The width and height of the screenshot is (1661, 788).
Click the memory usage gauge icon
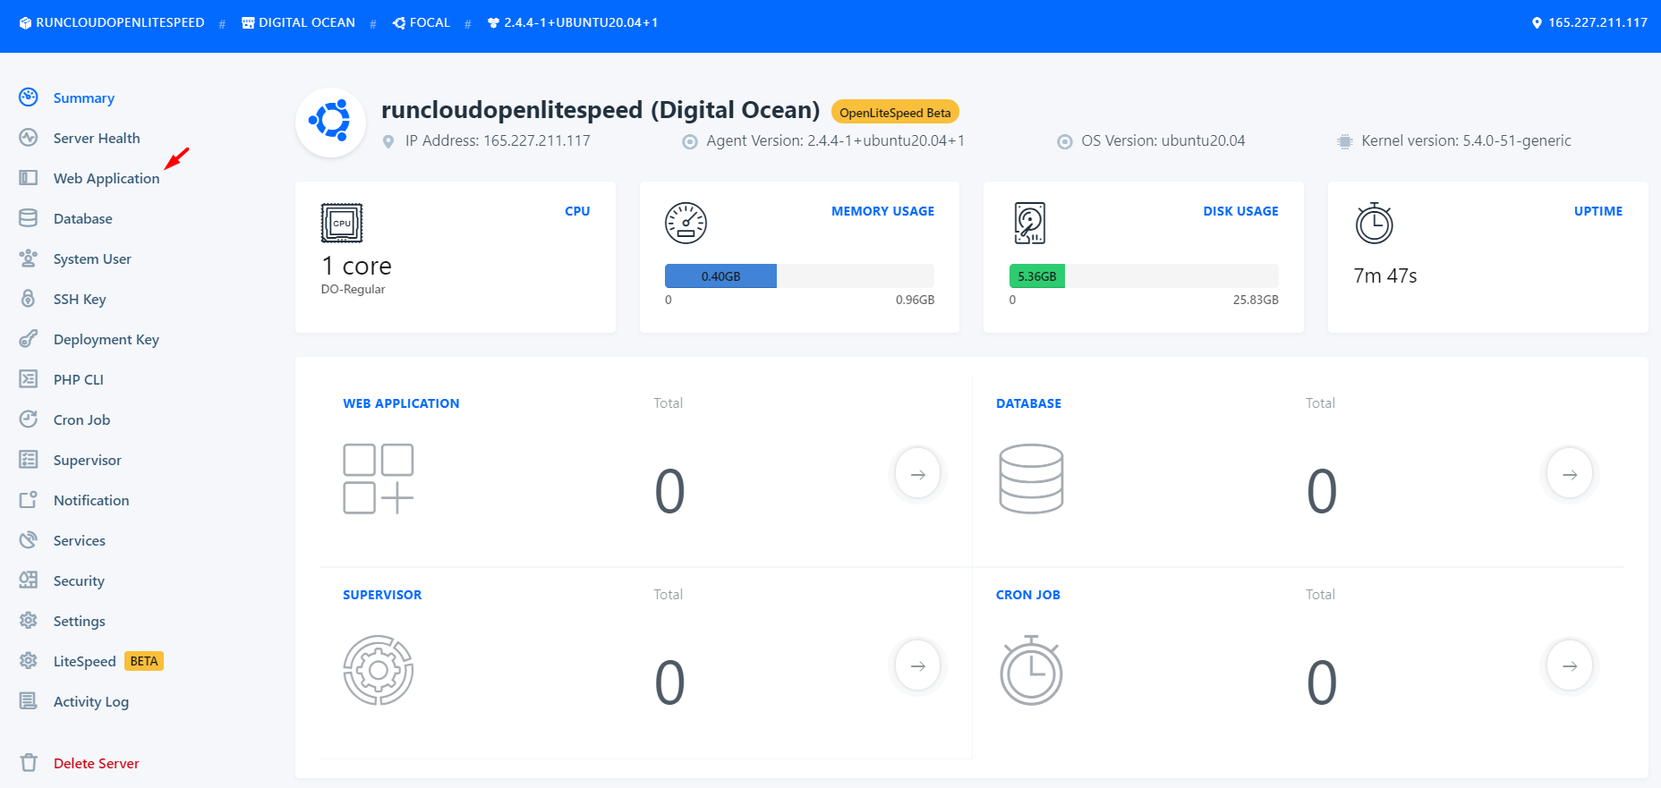(x=686, y=223)
